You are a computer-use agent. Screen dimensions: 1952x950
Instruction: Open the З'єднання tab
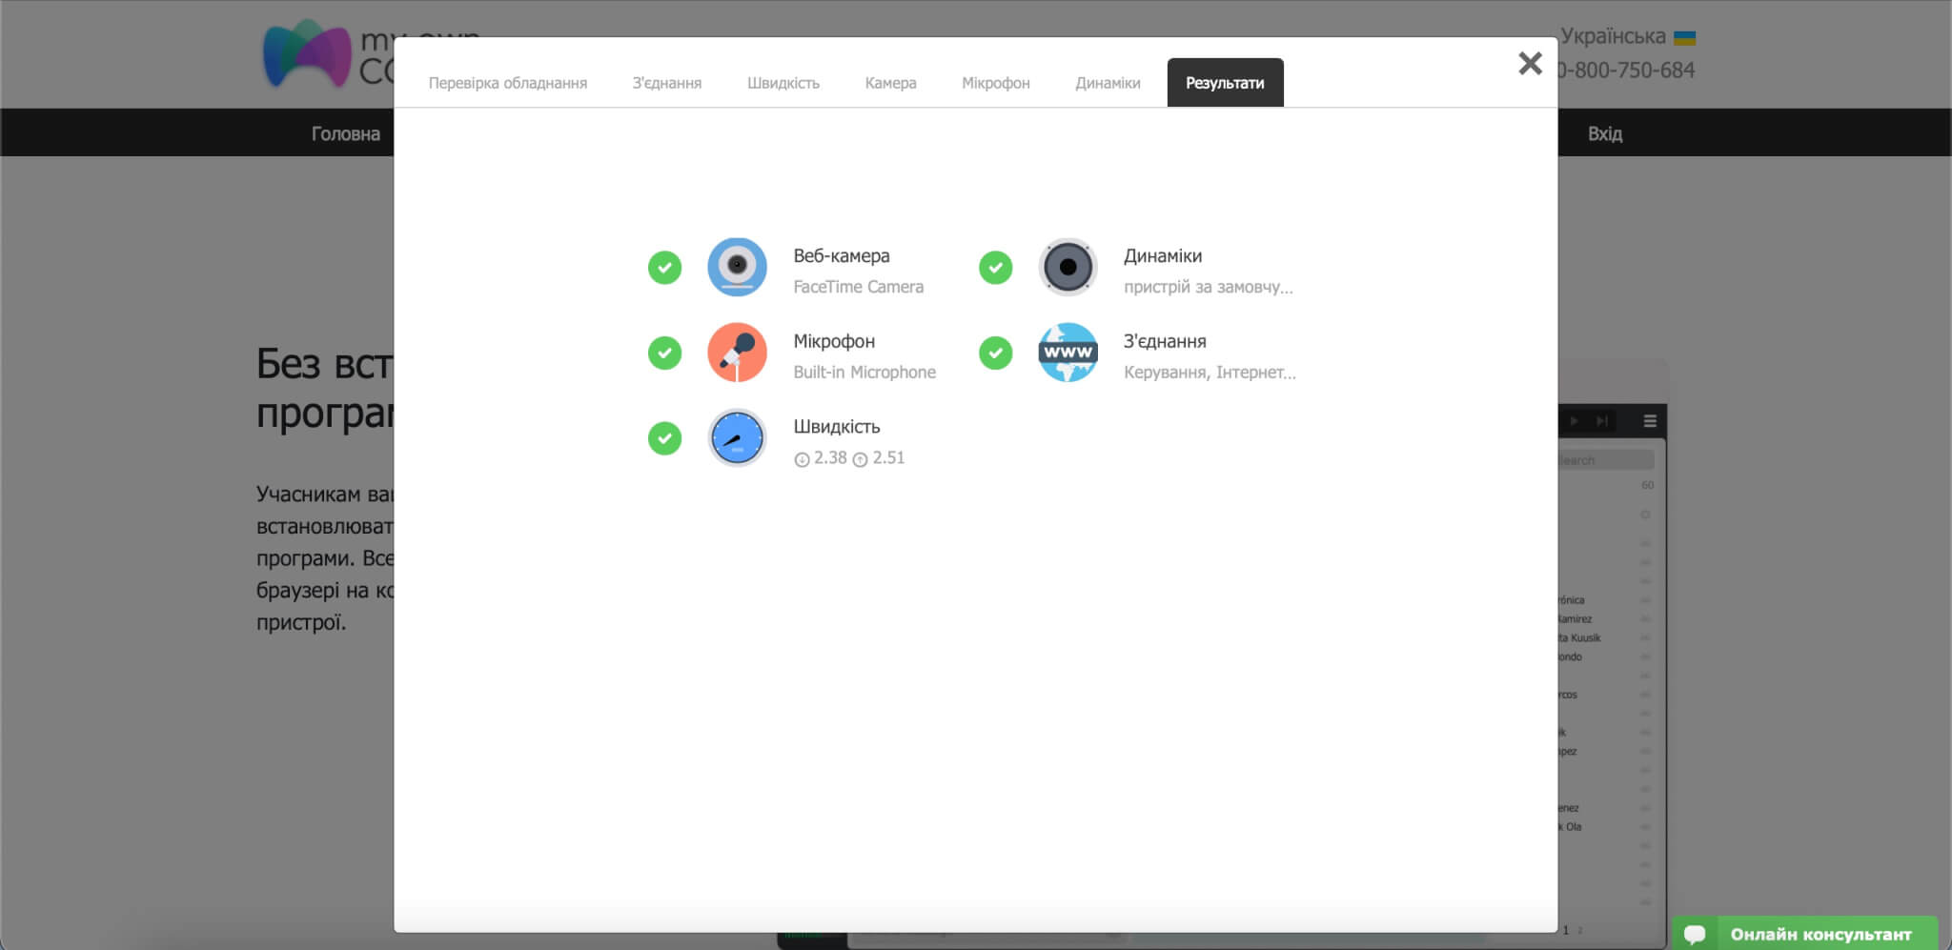[x=667, y=83]
